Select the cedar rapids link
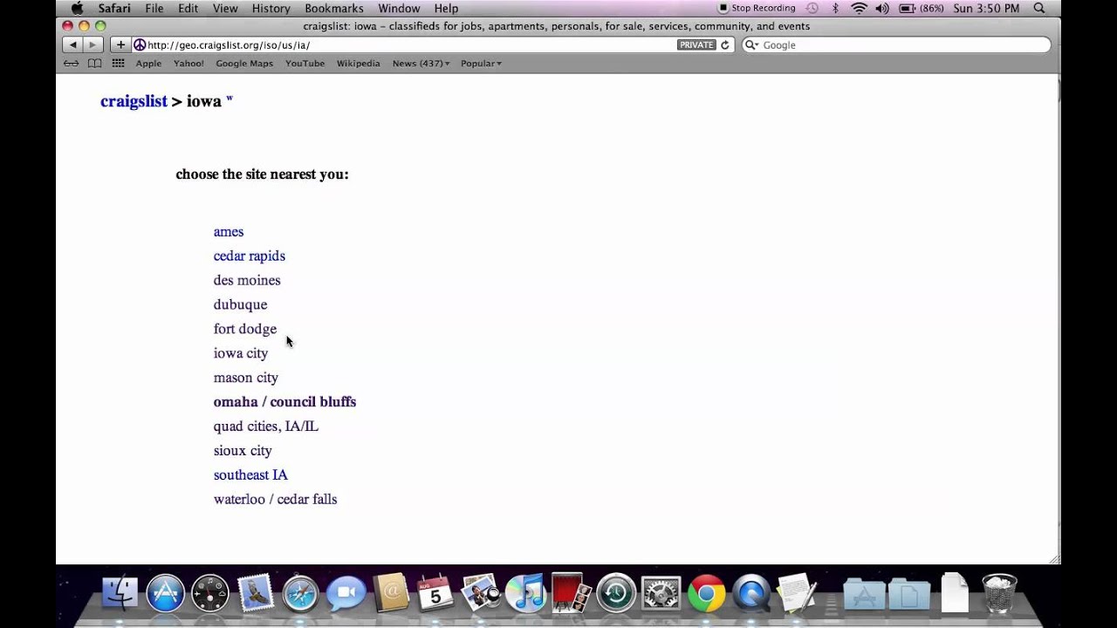 click(250, 256)
